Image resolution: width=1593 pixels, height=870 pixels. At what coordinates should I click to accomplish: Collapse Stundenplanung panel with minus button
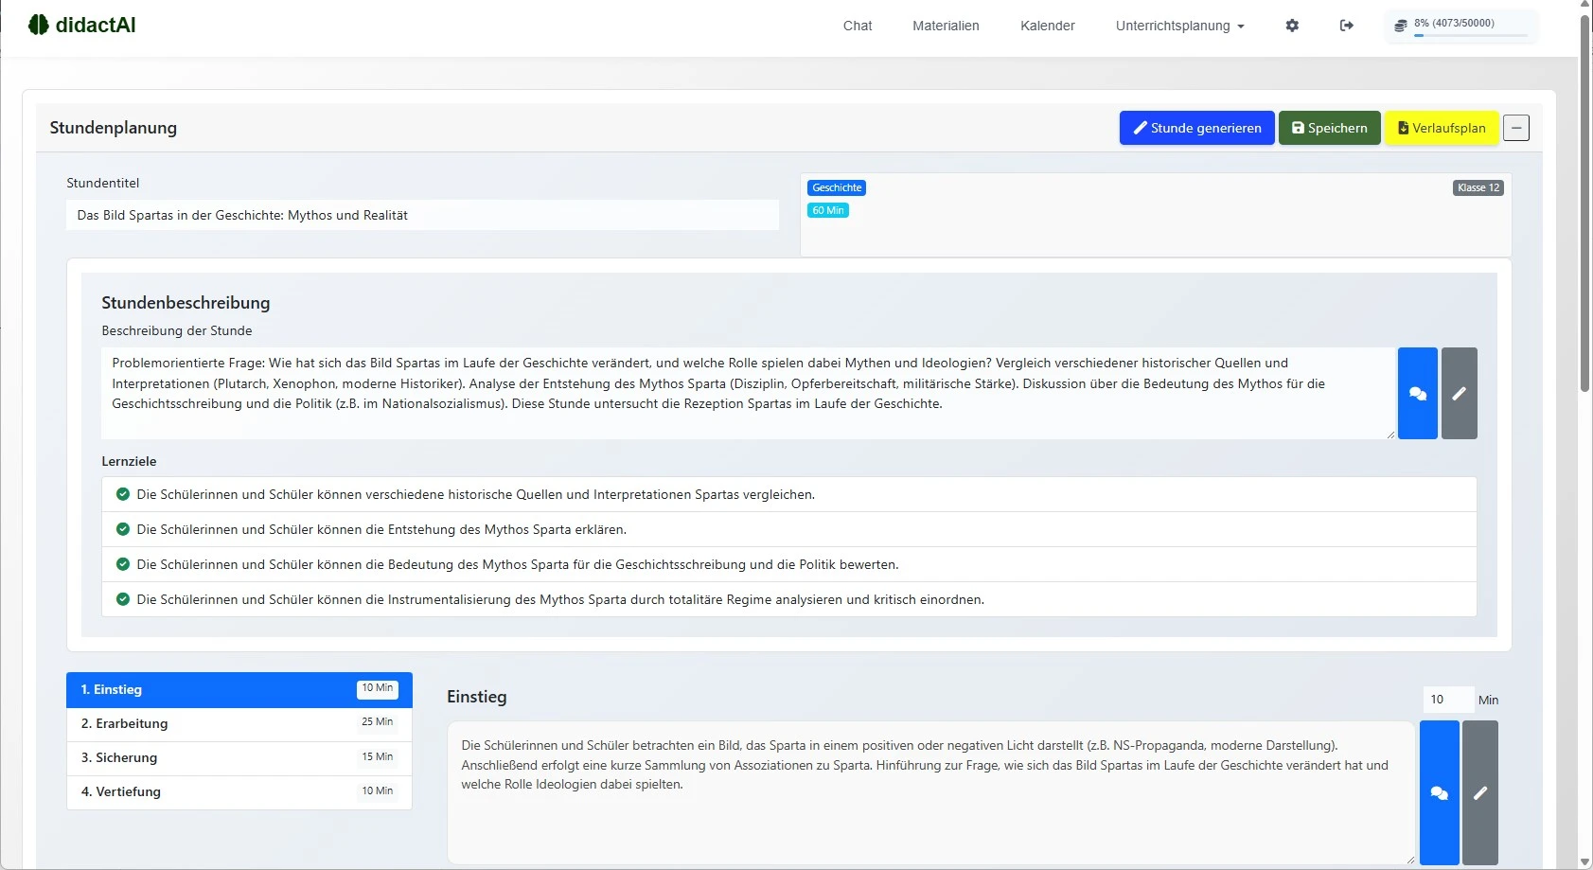1516,128
